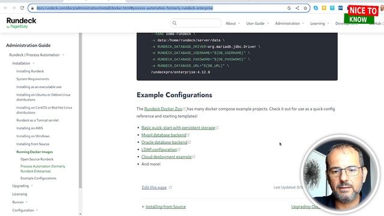Click the address bar URL
The image size is (384, 216).
pos(125,8)
